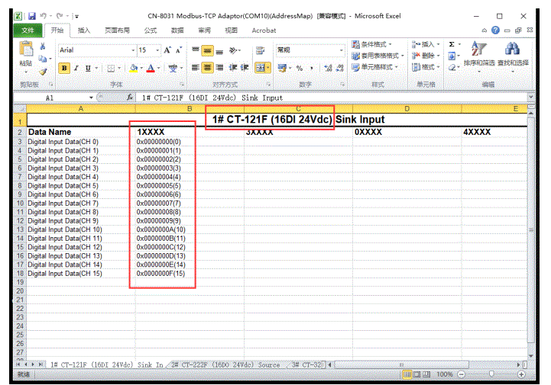Viewport: 551px width, 385px height.
Task: Click the Paste (粘贴) clipboard icon
Action: 26,49
